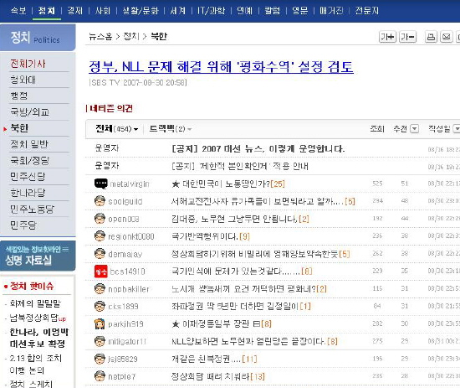Open the 작성일 sort dropdown arrow
This screenshot has height=388, width=460.
coord(457,129)
